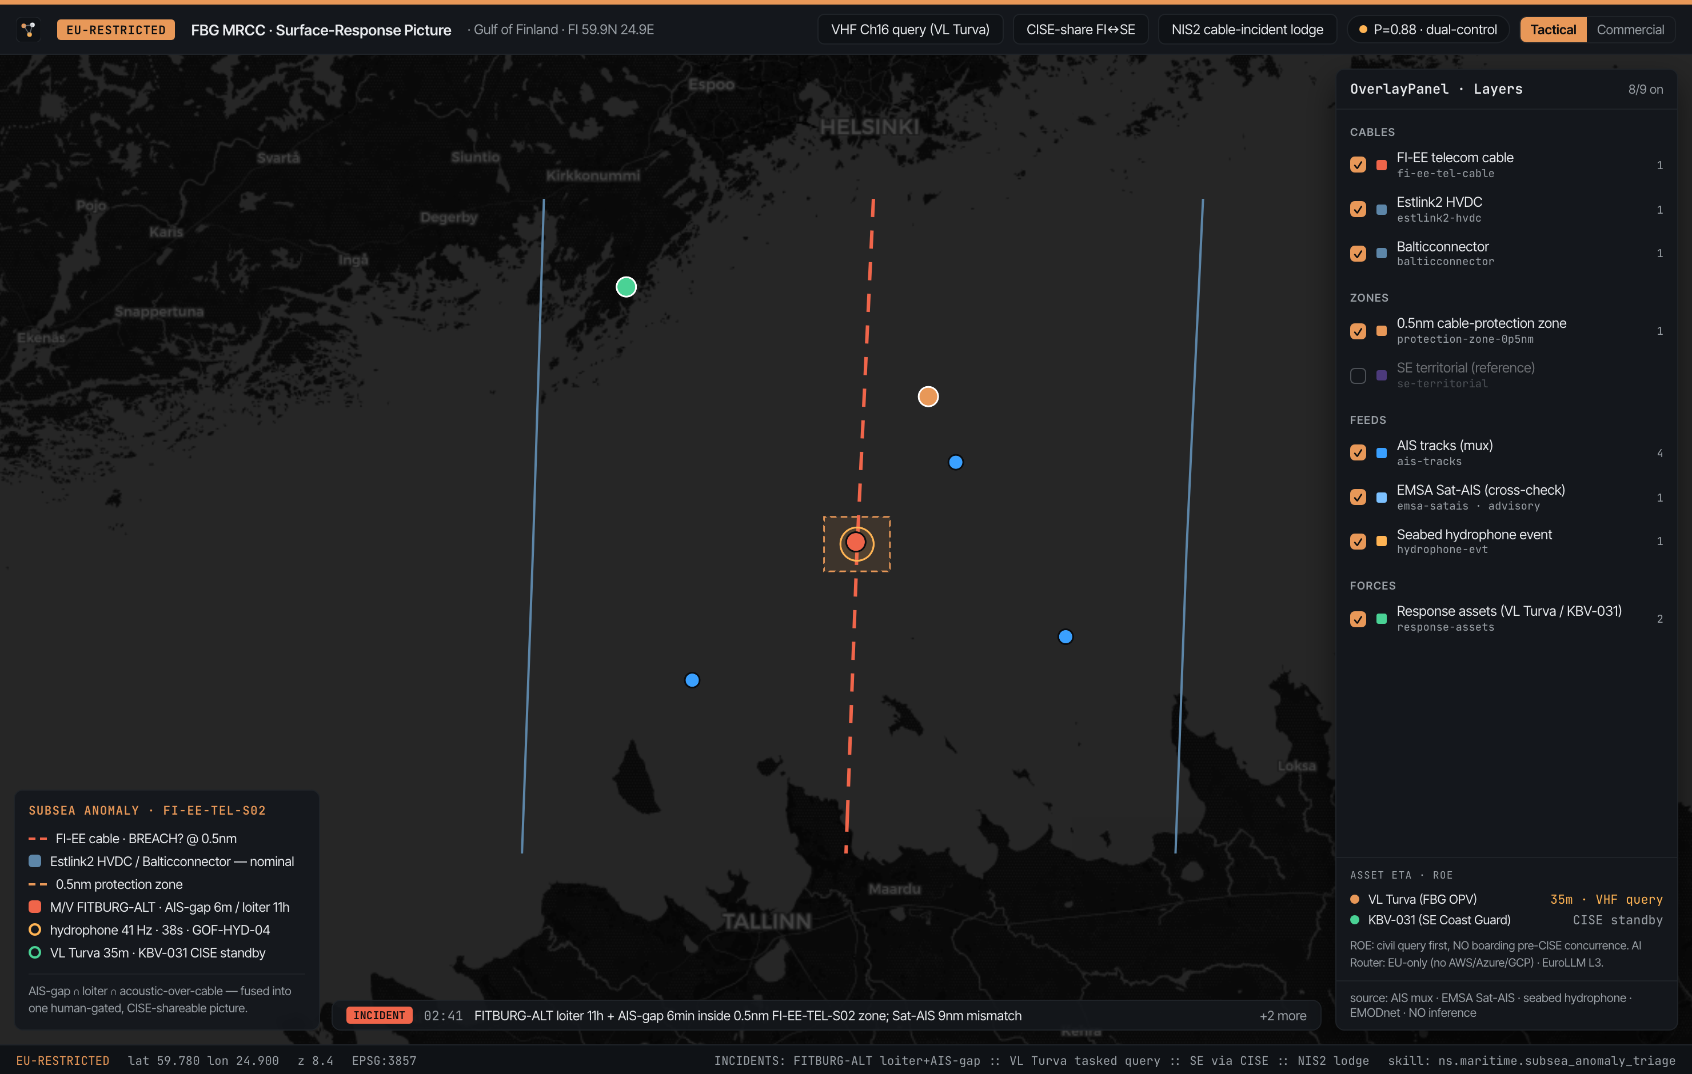This screenshot has height=1074, width=1692.
Task: Click the 'SUBSEA ANOMALY · FI-EE-TEL-S02' legend title
Action: (147, 810)
